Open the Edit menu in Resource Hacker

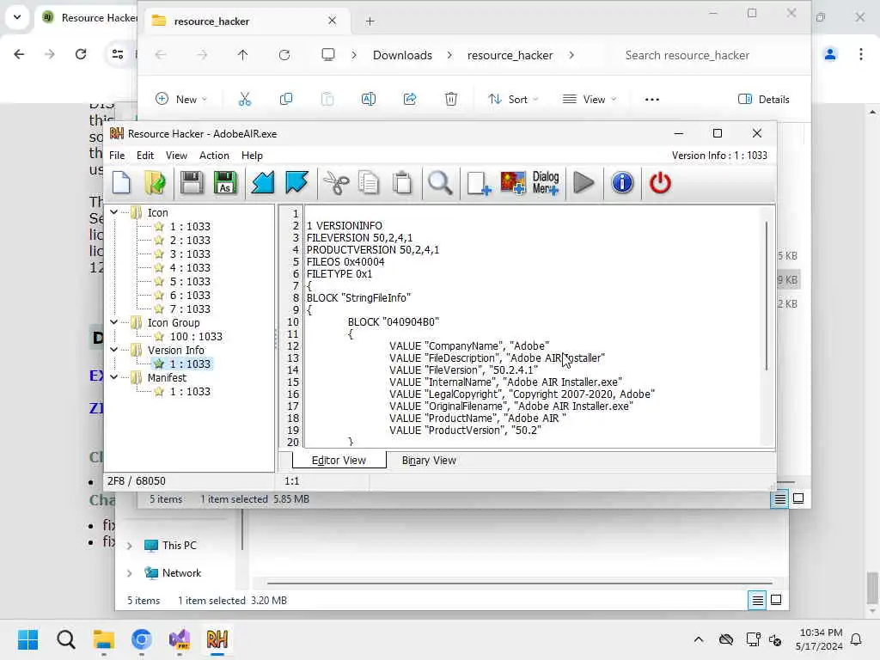[144, 156]
